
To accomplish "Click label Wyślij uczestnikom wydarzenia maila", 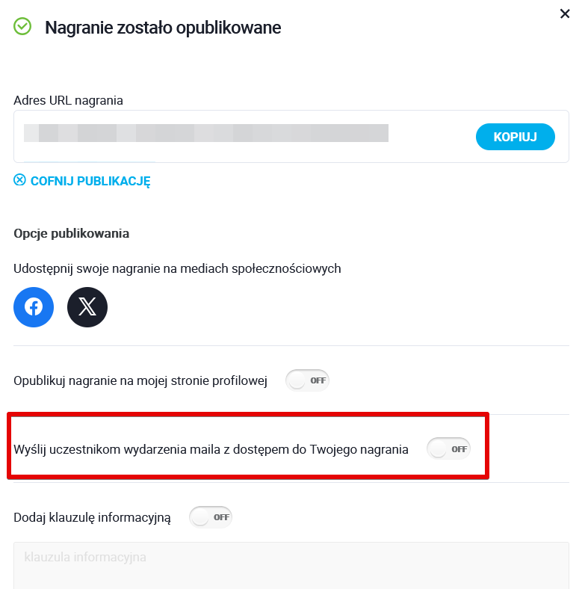I will (211, 450).
